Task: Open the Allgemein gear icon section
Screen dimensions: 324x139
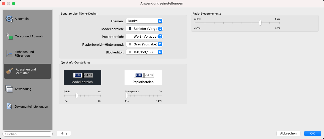Action: pyautogui.click(x=9, y=19)
